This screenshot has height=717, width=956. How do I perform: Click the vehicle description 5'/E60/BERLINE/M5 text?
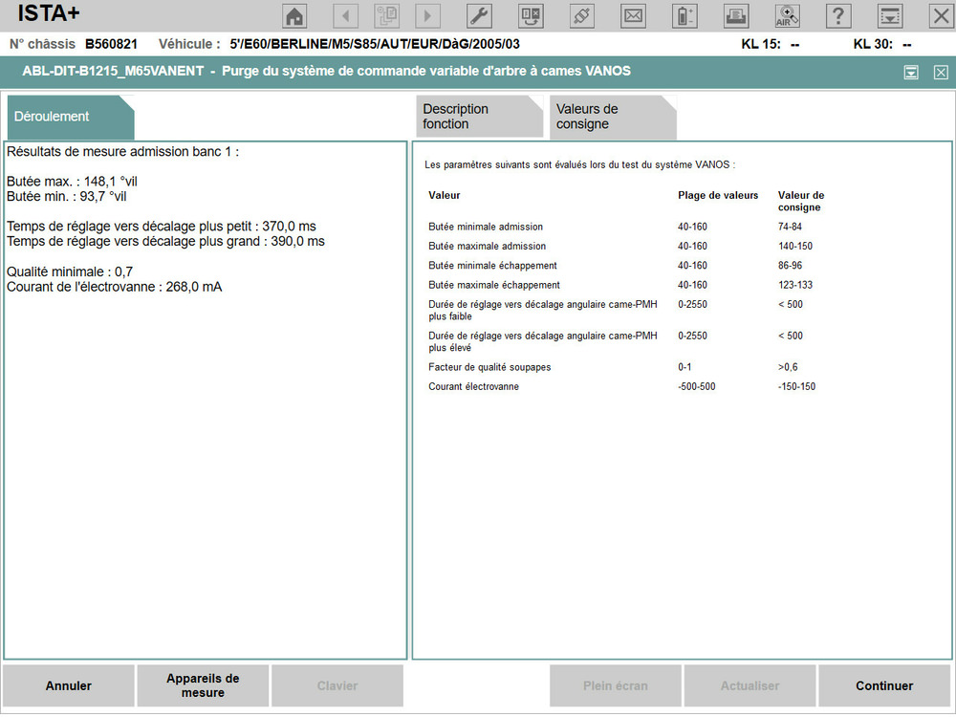coord(375,44)
